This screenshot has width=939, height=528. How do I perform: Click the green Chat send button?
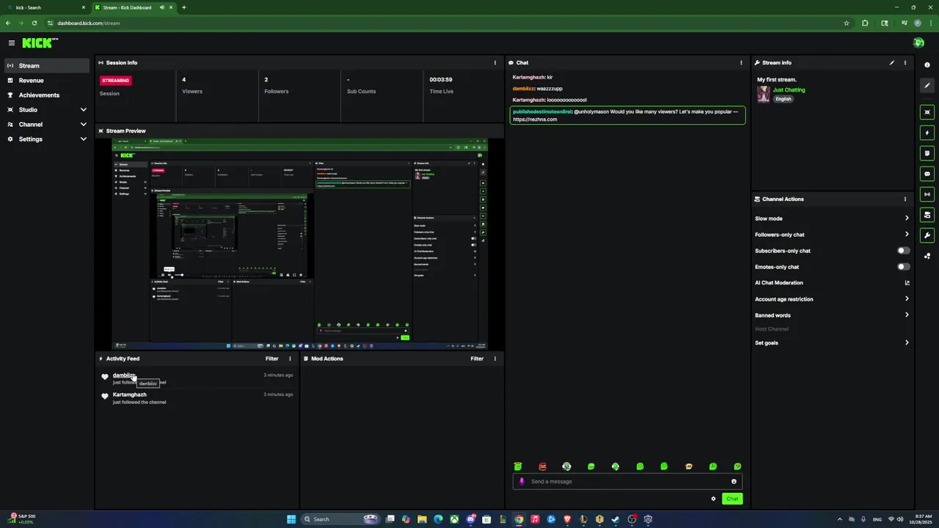(x=732, y=499)
